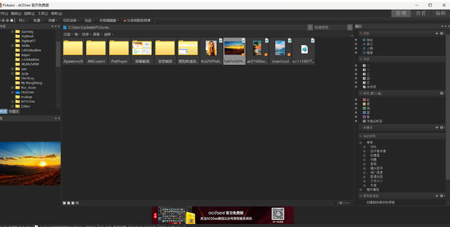Expand the Nox_share folder tree node
450x227 pixels.
[12, 88]
